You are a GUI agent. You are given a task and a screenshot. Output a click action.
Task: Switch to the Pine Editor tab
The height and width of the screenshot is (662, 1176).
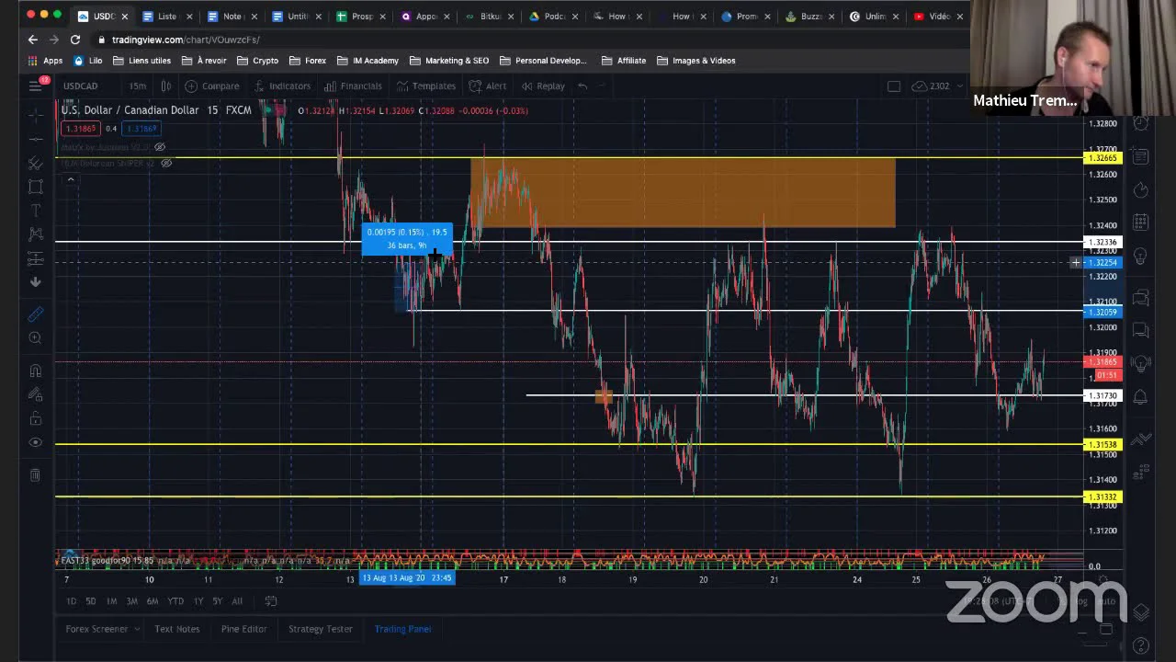(x=243, y=629)
